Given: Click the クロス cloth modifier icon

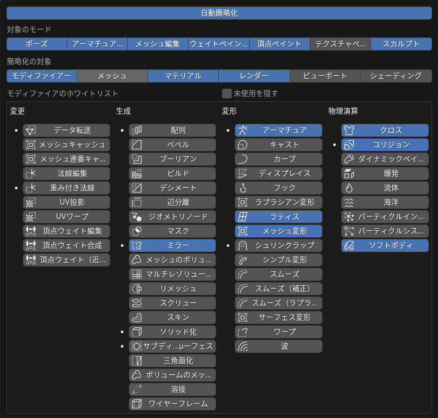Looking at the screenshot, I should click(x=349, y=131).
